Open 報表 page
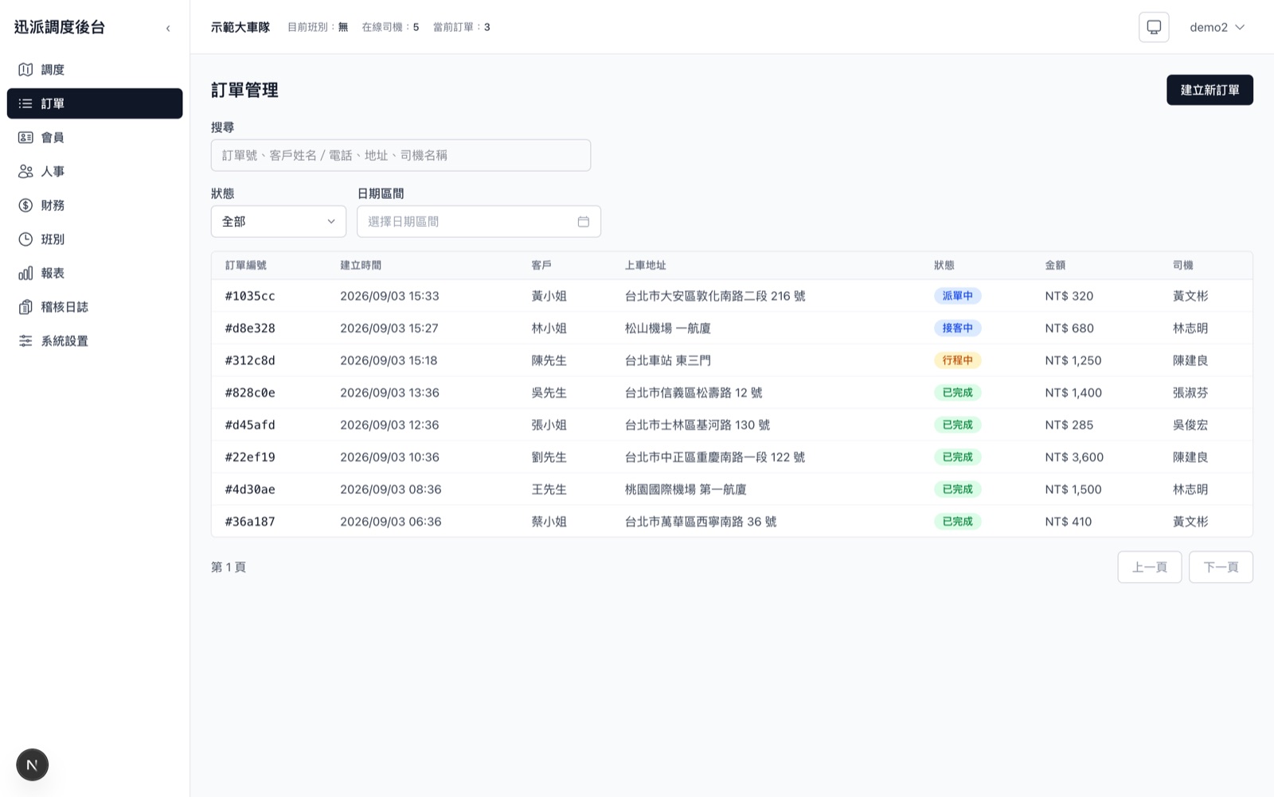The width and height of the screenshot is (1274, 797). point(95,274)
